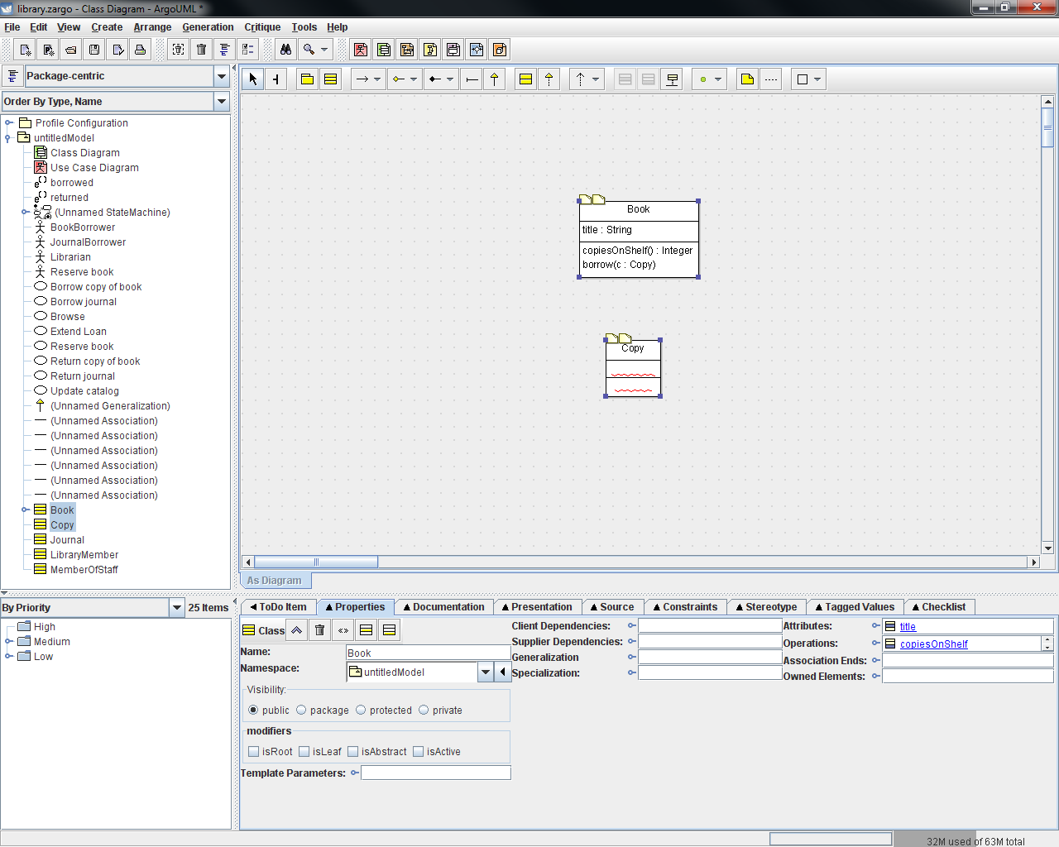
Task: Select the Comment note tool
Action: tap(747, 79)
